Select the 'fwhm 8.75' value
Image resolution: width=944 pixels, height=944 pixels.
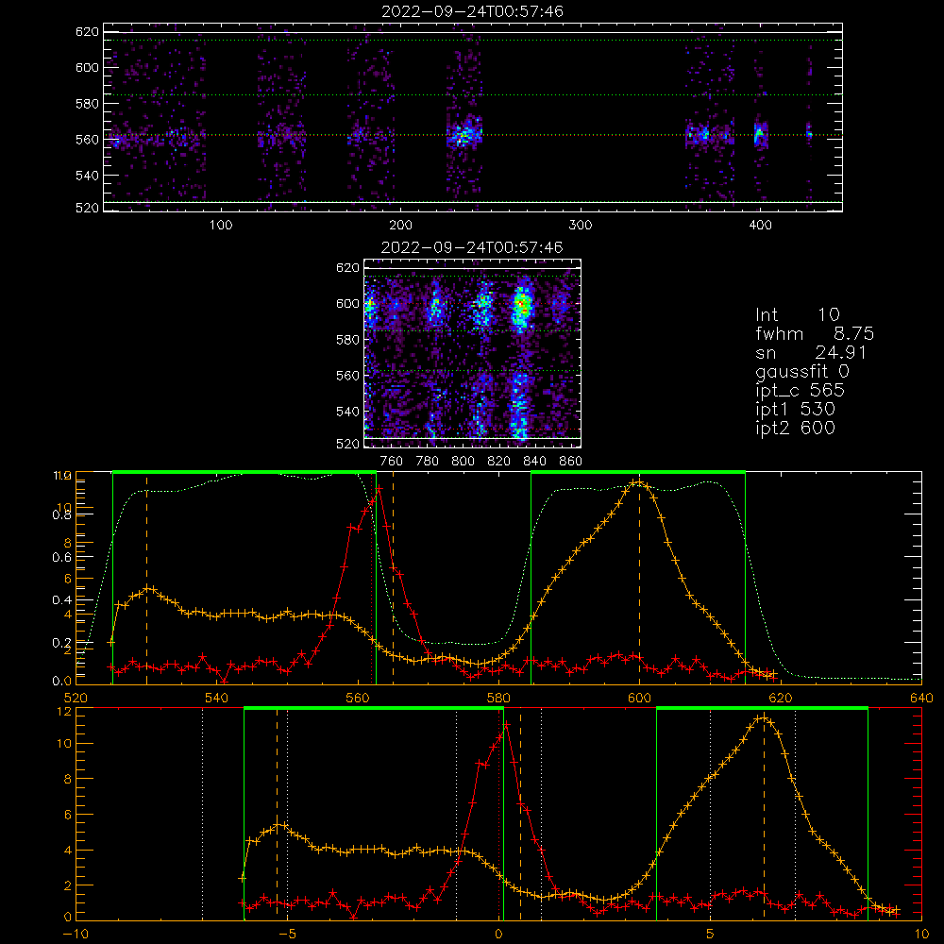click(x=815, y=333)
